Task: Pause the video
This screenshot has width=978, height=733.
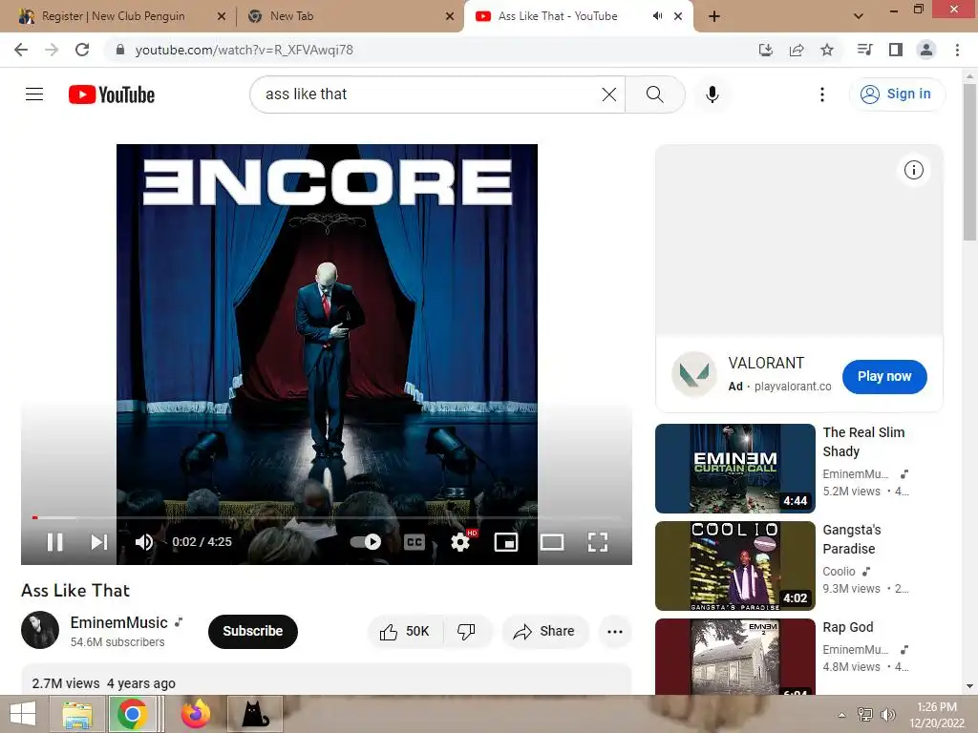Action: point(54,542)
